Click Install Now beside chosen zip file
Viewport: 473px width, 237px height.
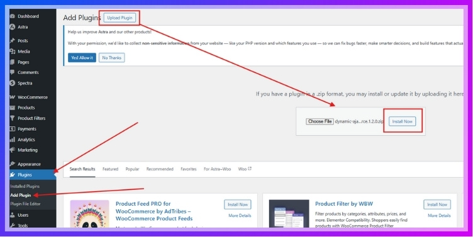pos(402,121)
